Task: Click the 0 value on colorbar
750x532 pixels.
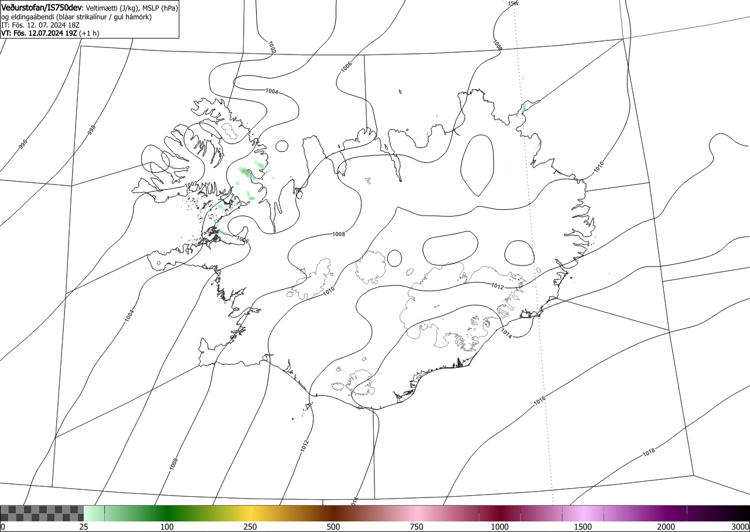Action: pyautogui.click(x=2, y=527)
